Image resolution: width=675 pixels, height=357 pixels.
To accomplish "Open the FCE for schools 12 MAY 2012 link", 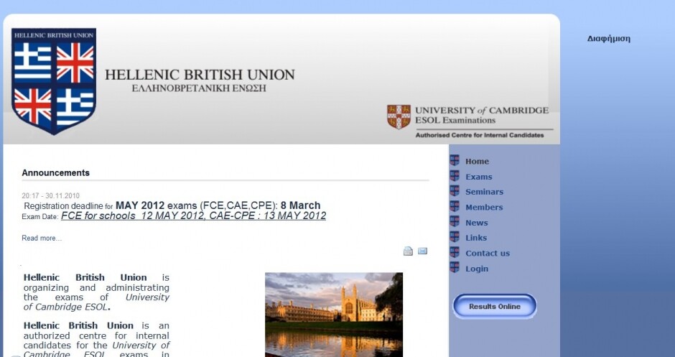I will [x=193, y=215].
